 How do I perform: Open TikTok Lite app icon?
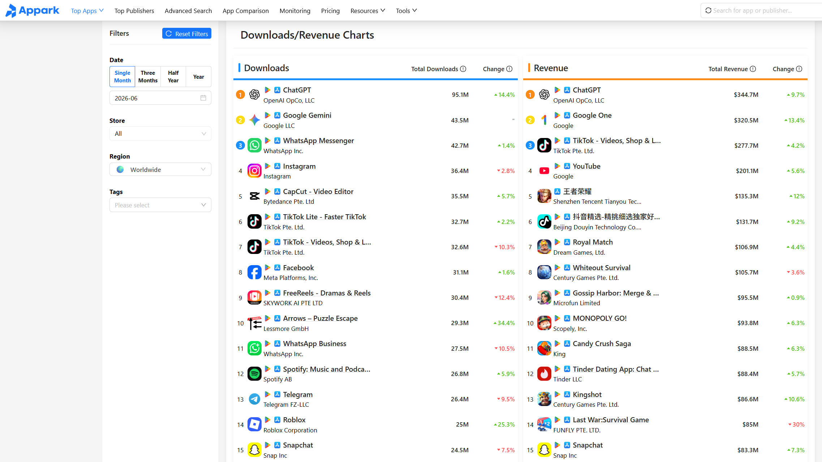click(254, 221)
